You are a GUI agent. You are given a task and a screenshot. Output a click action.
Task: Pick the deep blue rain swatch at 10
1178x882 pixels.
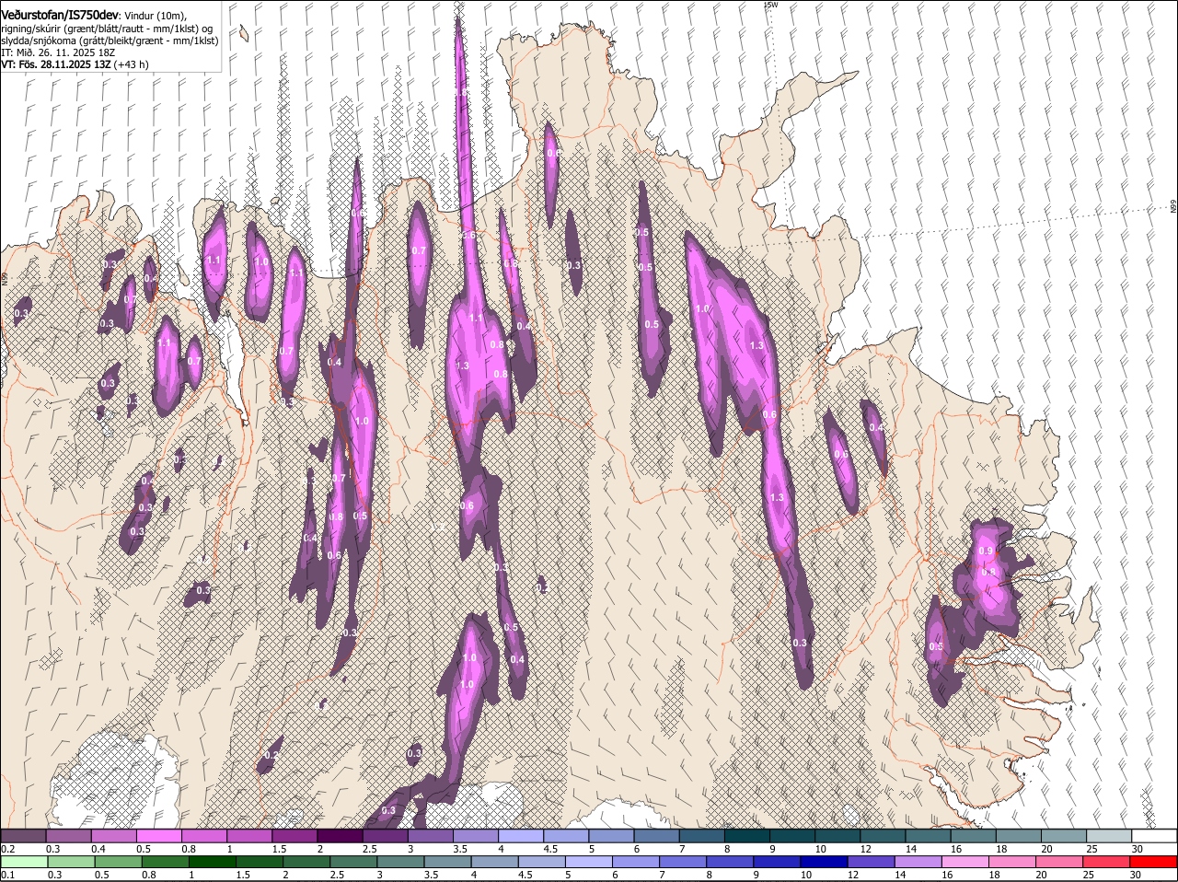point(824,862)
